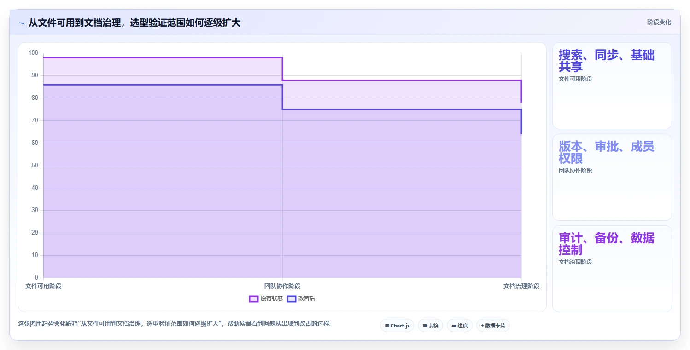Open the 审计、备份、数据控制 card

click(x=612, y=269)
